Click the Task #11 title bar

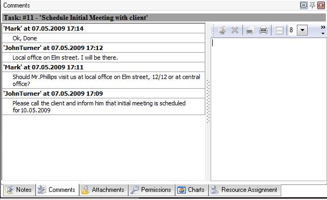[164, 18]
